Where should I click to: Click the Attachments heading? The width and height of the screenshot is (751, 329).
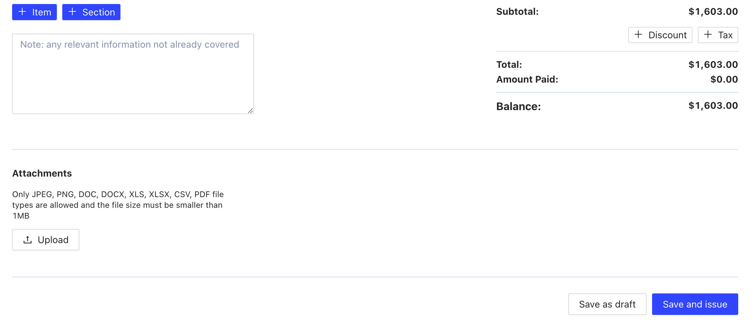tap(42, 173)
